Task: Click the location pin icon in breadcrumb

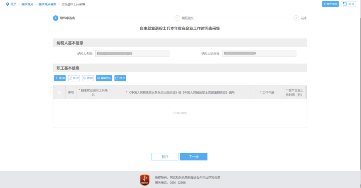Action: (7, 4)
